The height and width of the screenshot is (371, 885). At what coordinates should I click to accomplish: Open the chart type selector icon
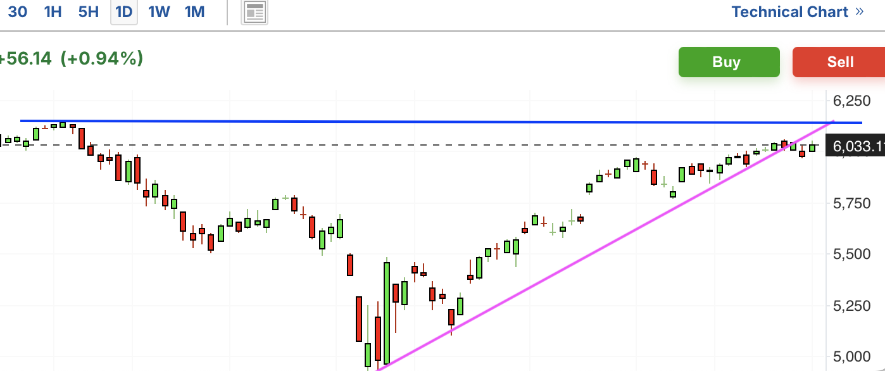pos(254,12)
